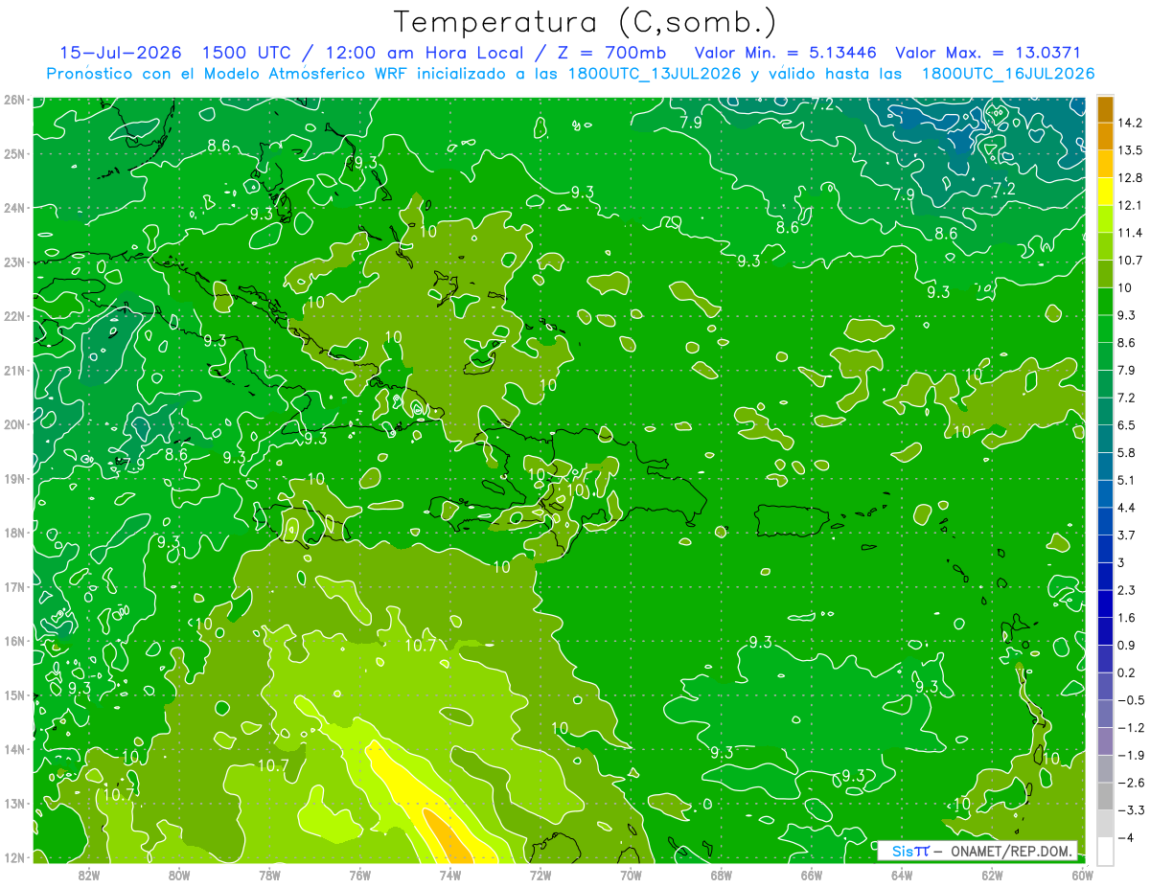Click the '78W' longitude axis label

pos(269,875)
